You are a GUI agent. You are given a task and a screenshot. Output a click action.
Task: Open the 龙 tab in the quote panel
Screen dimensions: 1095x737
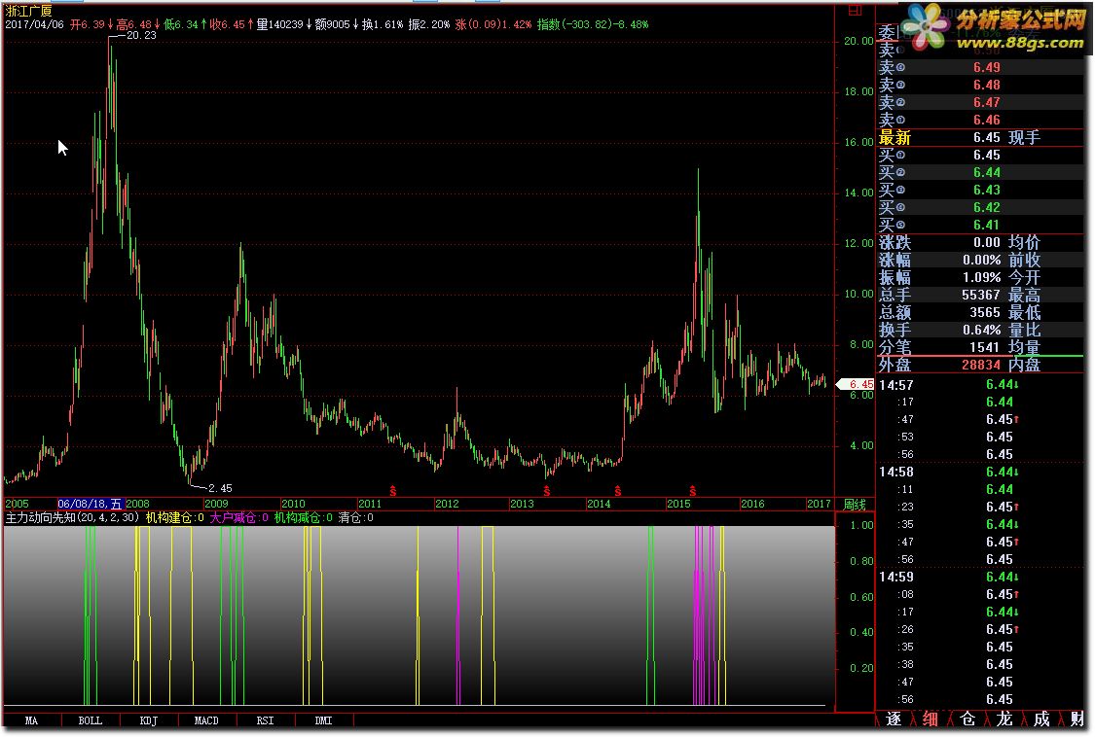[1004, 719]
